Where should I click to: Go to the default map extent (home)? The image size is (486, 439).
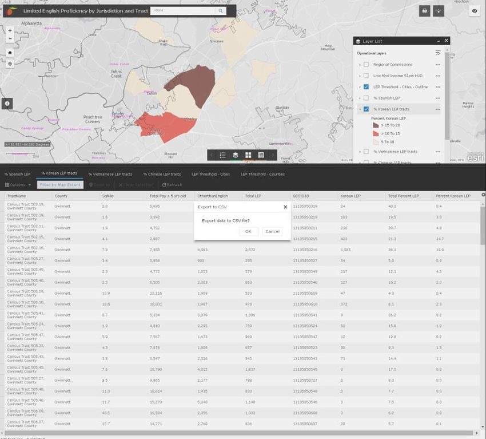10,52
